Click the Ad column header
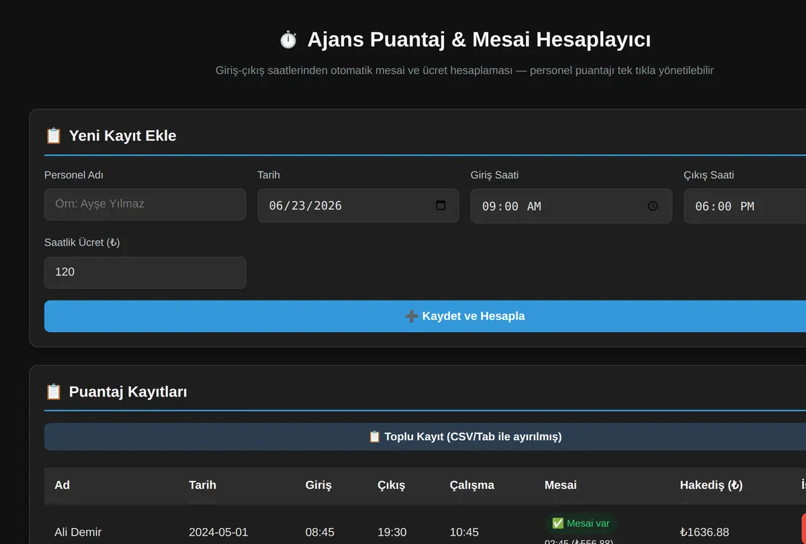 point(62,485)
